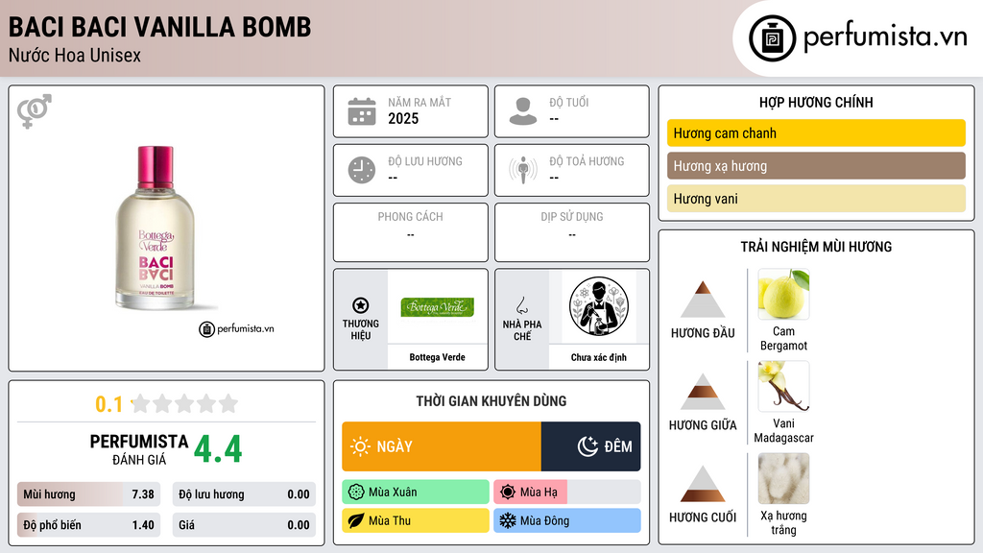
Task: Click the Nước Hoa Unisex subtitle
Action: 75,56
